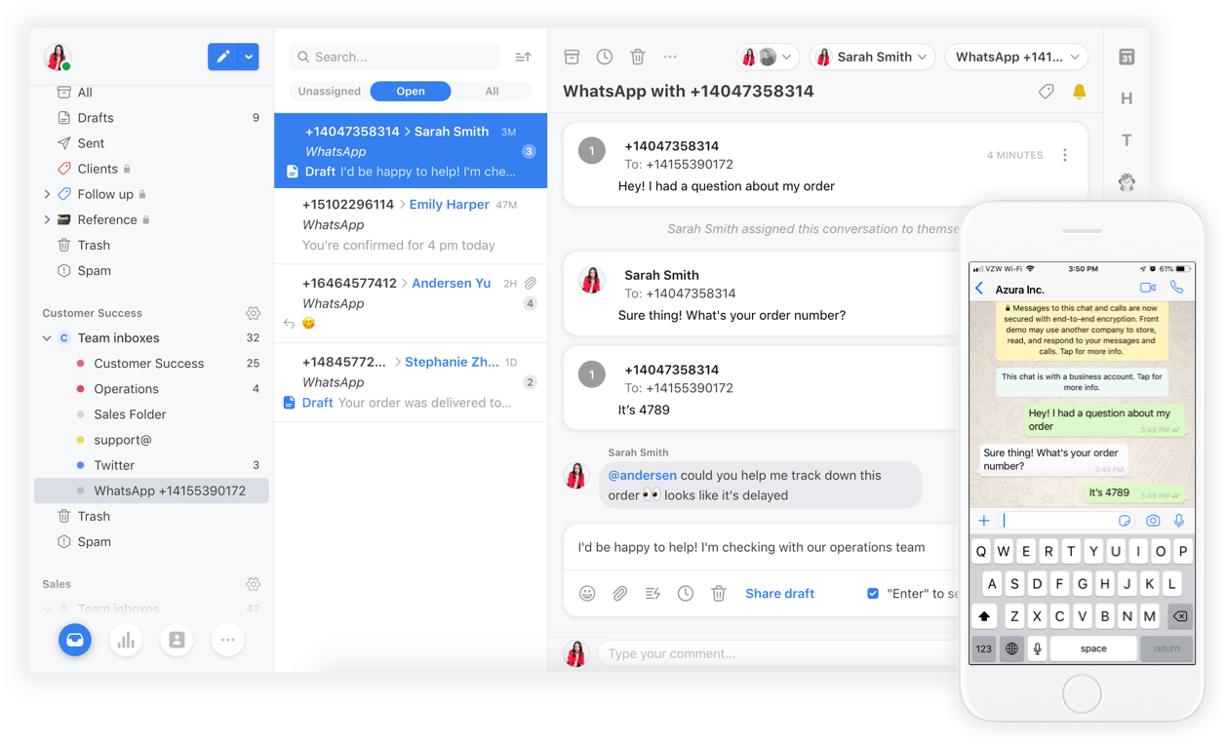Click the Share draft link
Viewport: 1227px width, 746px height.
point(779,593)
